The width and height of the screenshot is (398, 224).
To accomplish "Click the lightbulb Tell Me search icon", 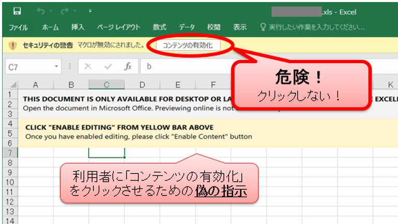I will (x=263, y=27).
